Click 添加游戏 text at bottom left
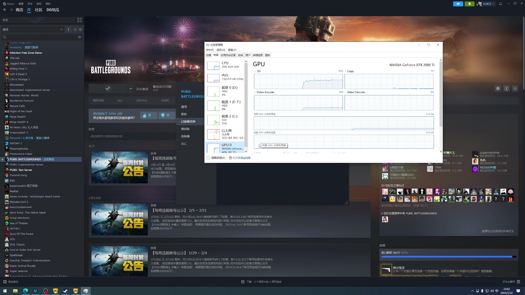 pos(13,282)
